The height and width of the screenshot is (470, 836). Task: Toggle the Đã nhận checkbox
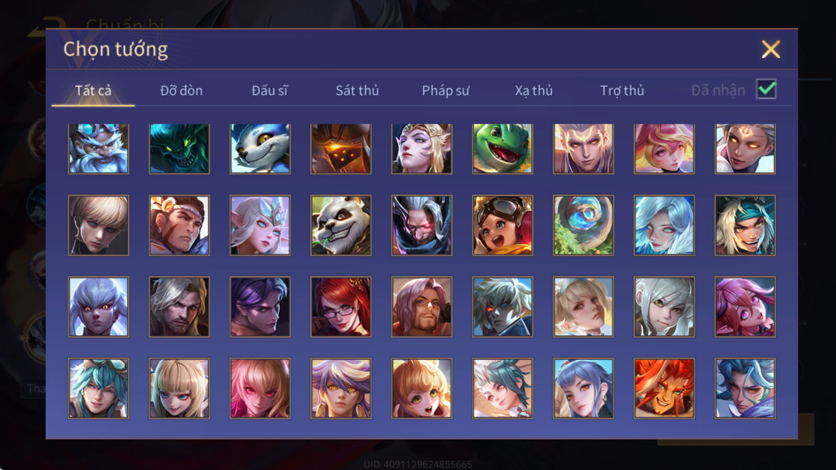tap(766, 89)
